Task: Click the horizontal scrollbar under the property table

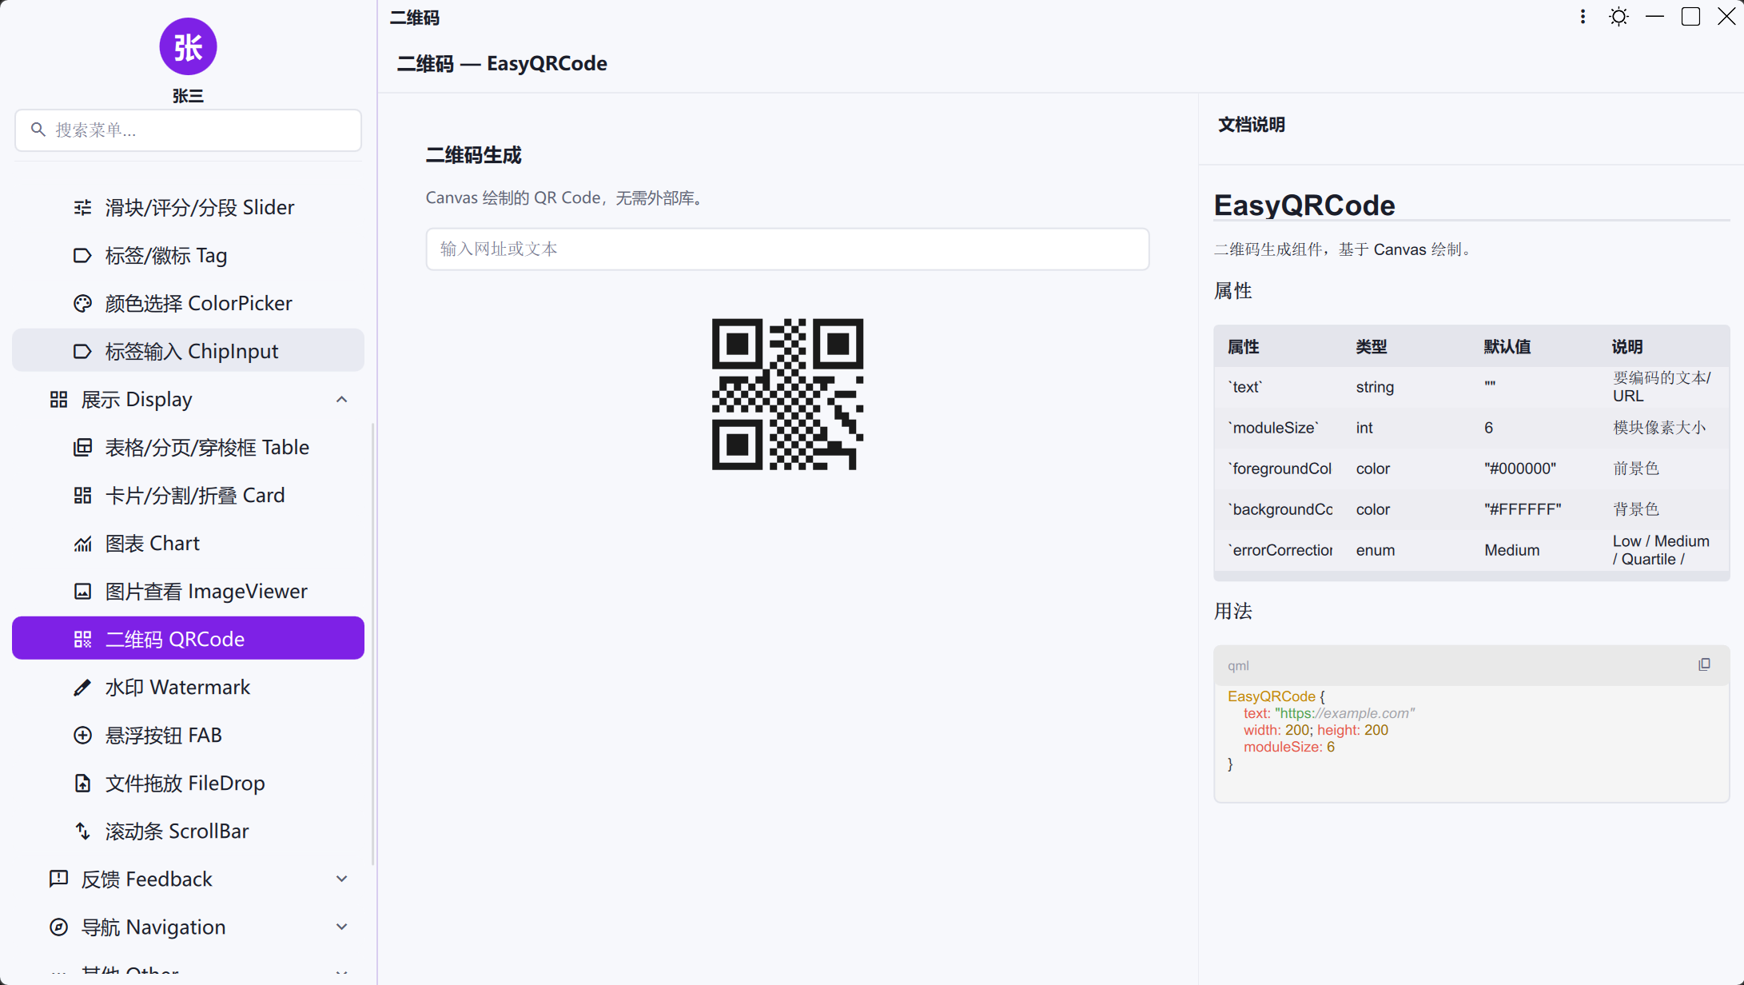Action: click(1471, 576)
